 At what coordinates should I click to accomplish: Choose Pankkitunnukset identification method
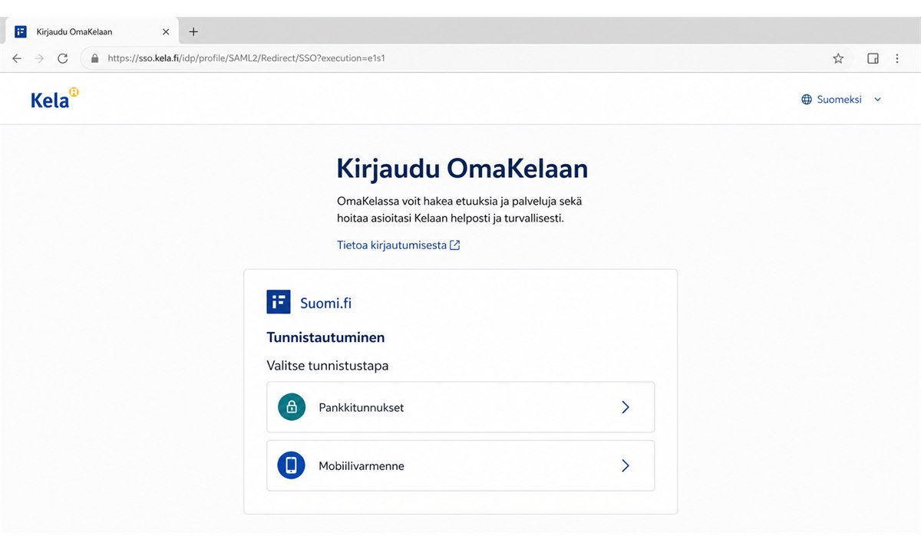point(460,407)
